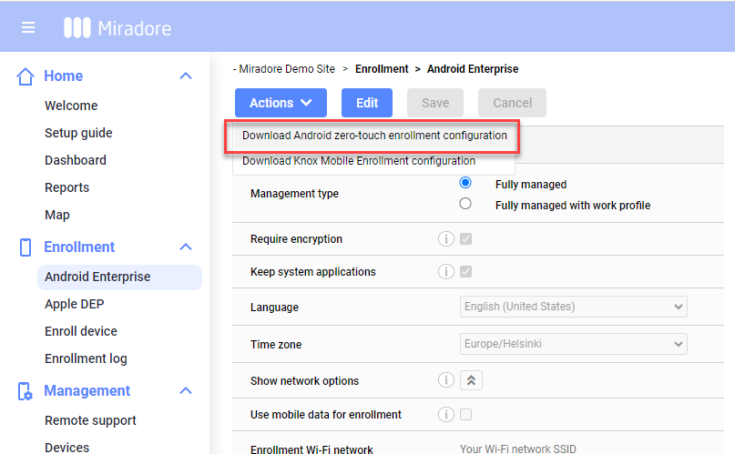Click info icon for Show network options
The image size is (735, 454).
pyautogui.click(x=446, y=380)
